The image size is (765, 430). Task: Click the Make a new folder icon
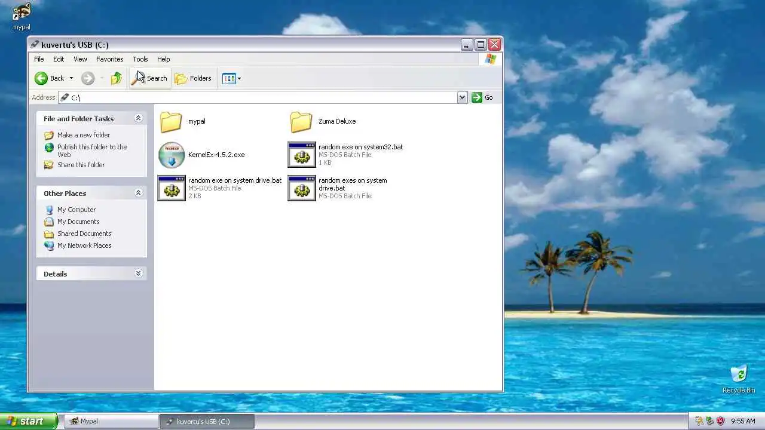click(x=49, y=135)
